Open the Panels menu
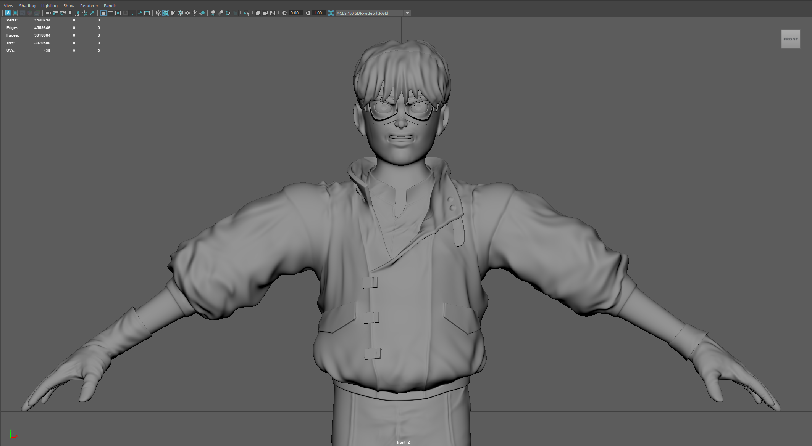The image size is (812, 446). point(110,6)
